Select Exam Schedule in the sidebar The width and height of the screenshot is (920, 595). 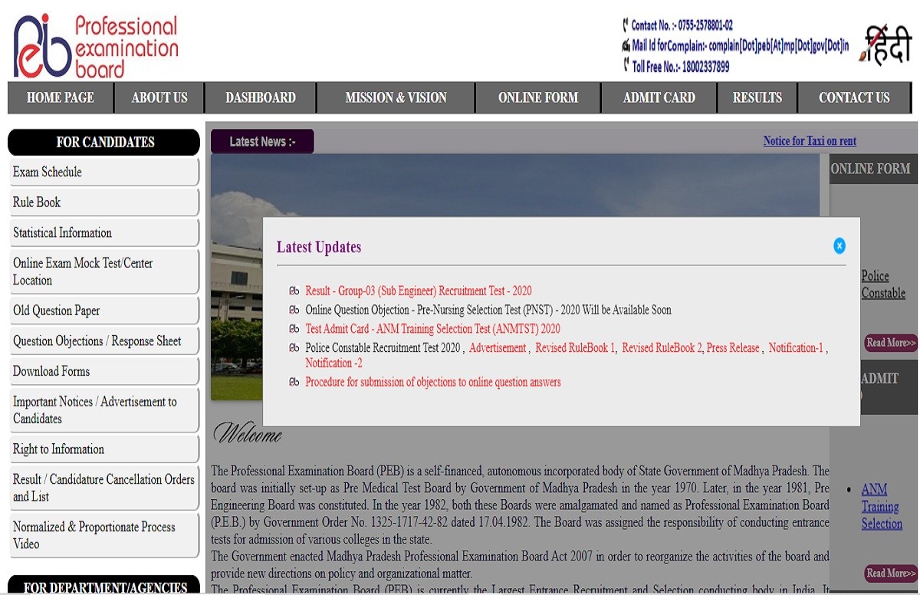[47, 172]
